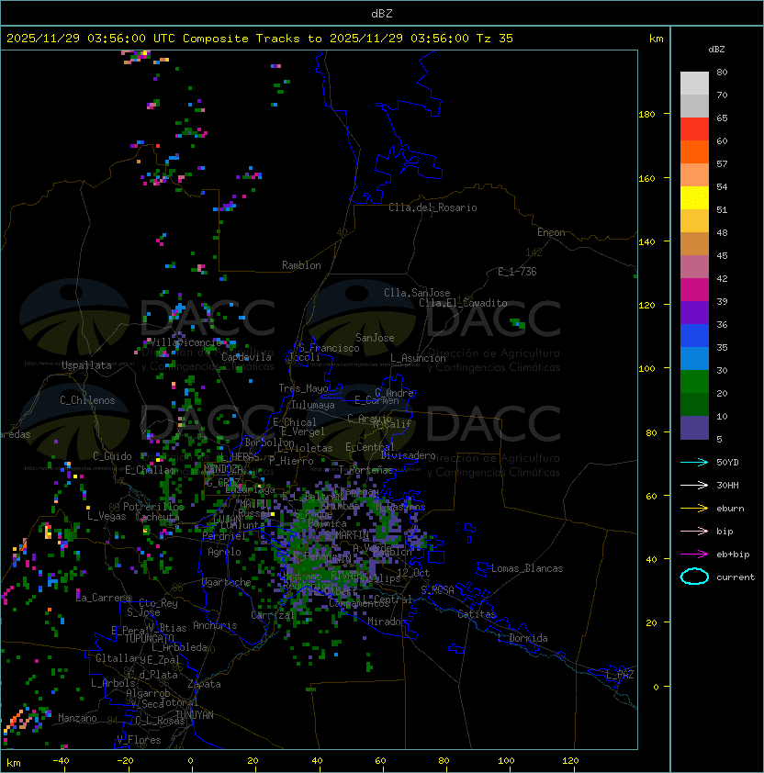
Task: Click the S_Francisco map label
Action: pos(329,348)
